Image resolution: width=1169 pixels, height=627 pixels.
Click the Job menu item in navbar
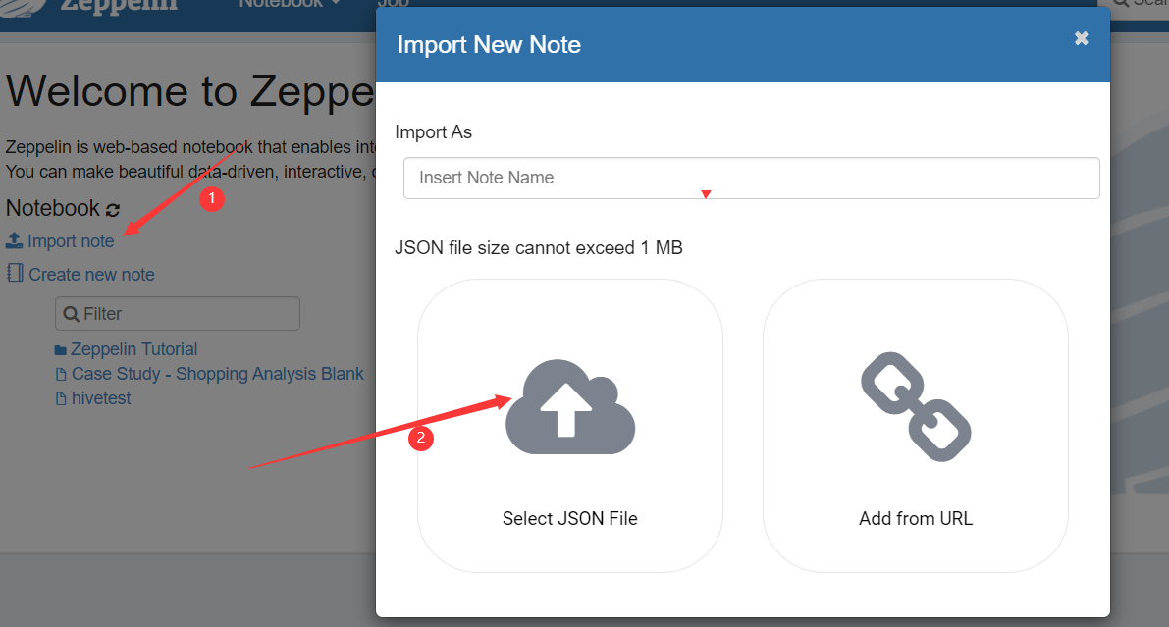(x=393, y=4)
